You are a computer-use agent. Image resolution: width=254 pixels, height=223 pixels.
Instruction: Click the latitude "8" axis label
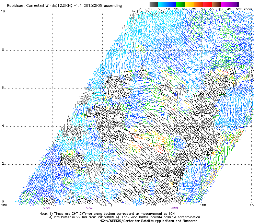pos(3,49)
